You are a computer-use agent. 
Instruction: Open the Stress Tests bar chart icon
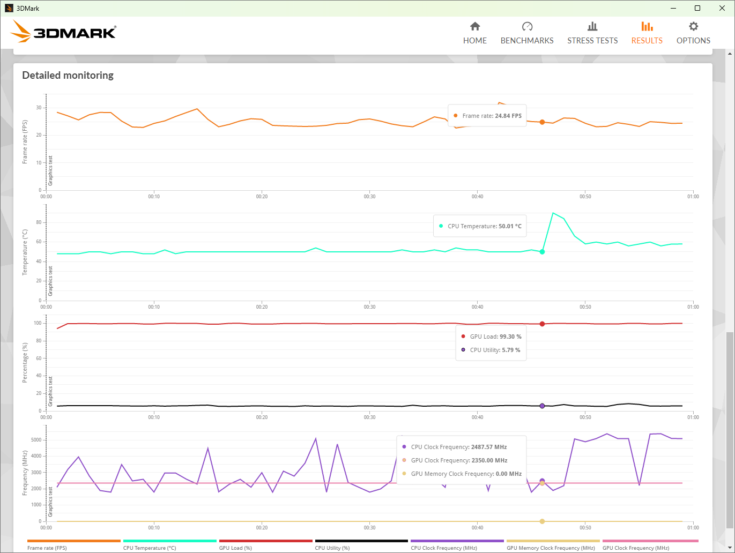tap(592, 27)
